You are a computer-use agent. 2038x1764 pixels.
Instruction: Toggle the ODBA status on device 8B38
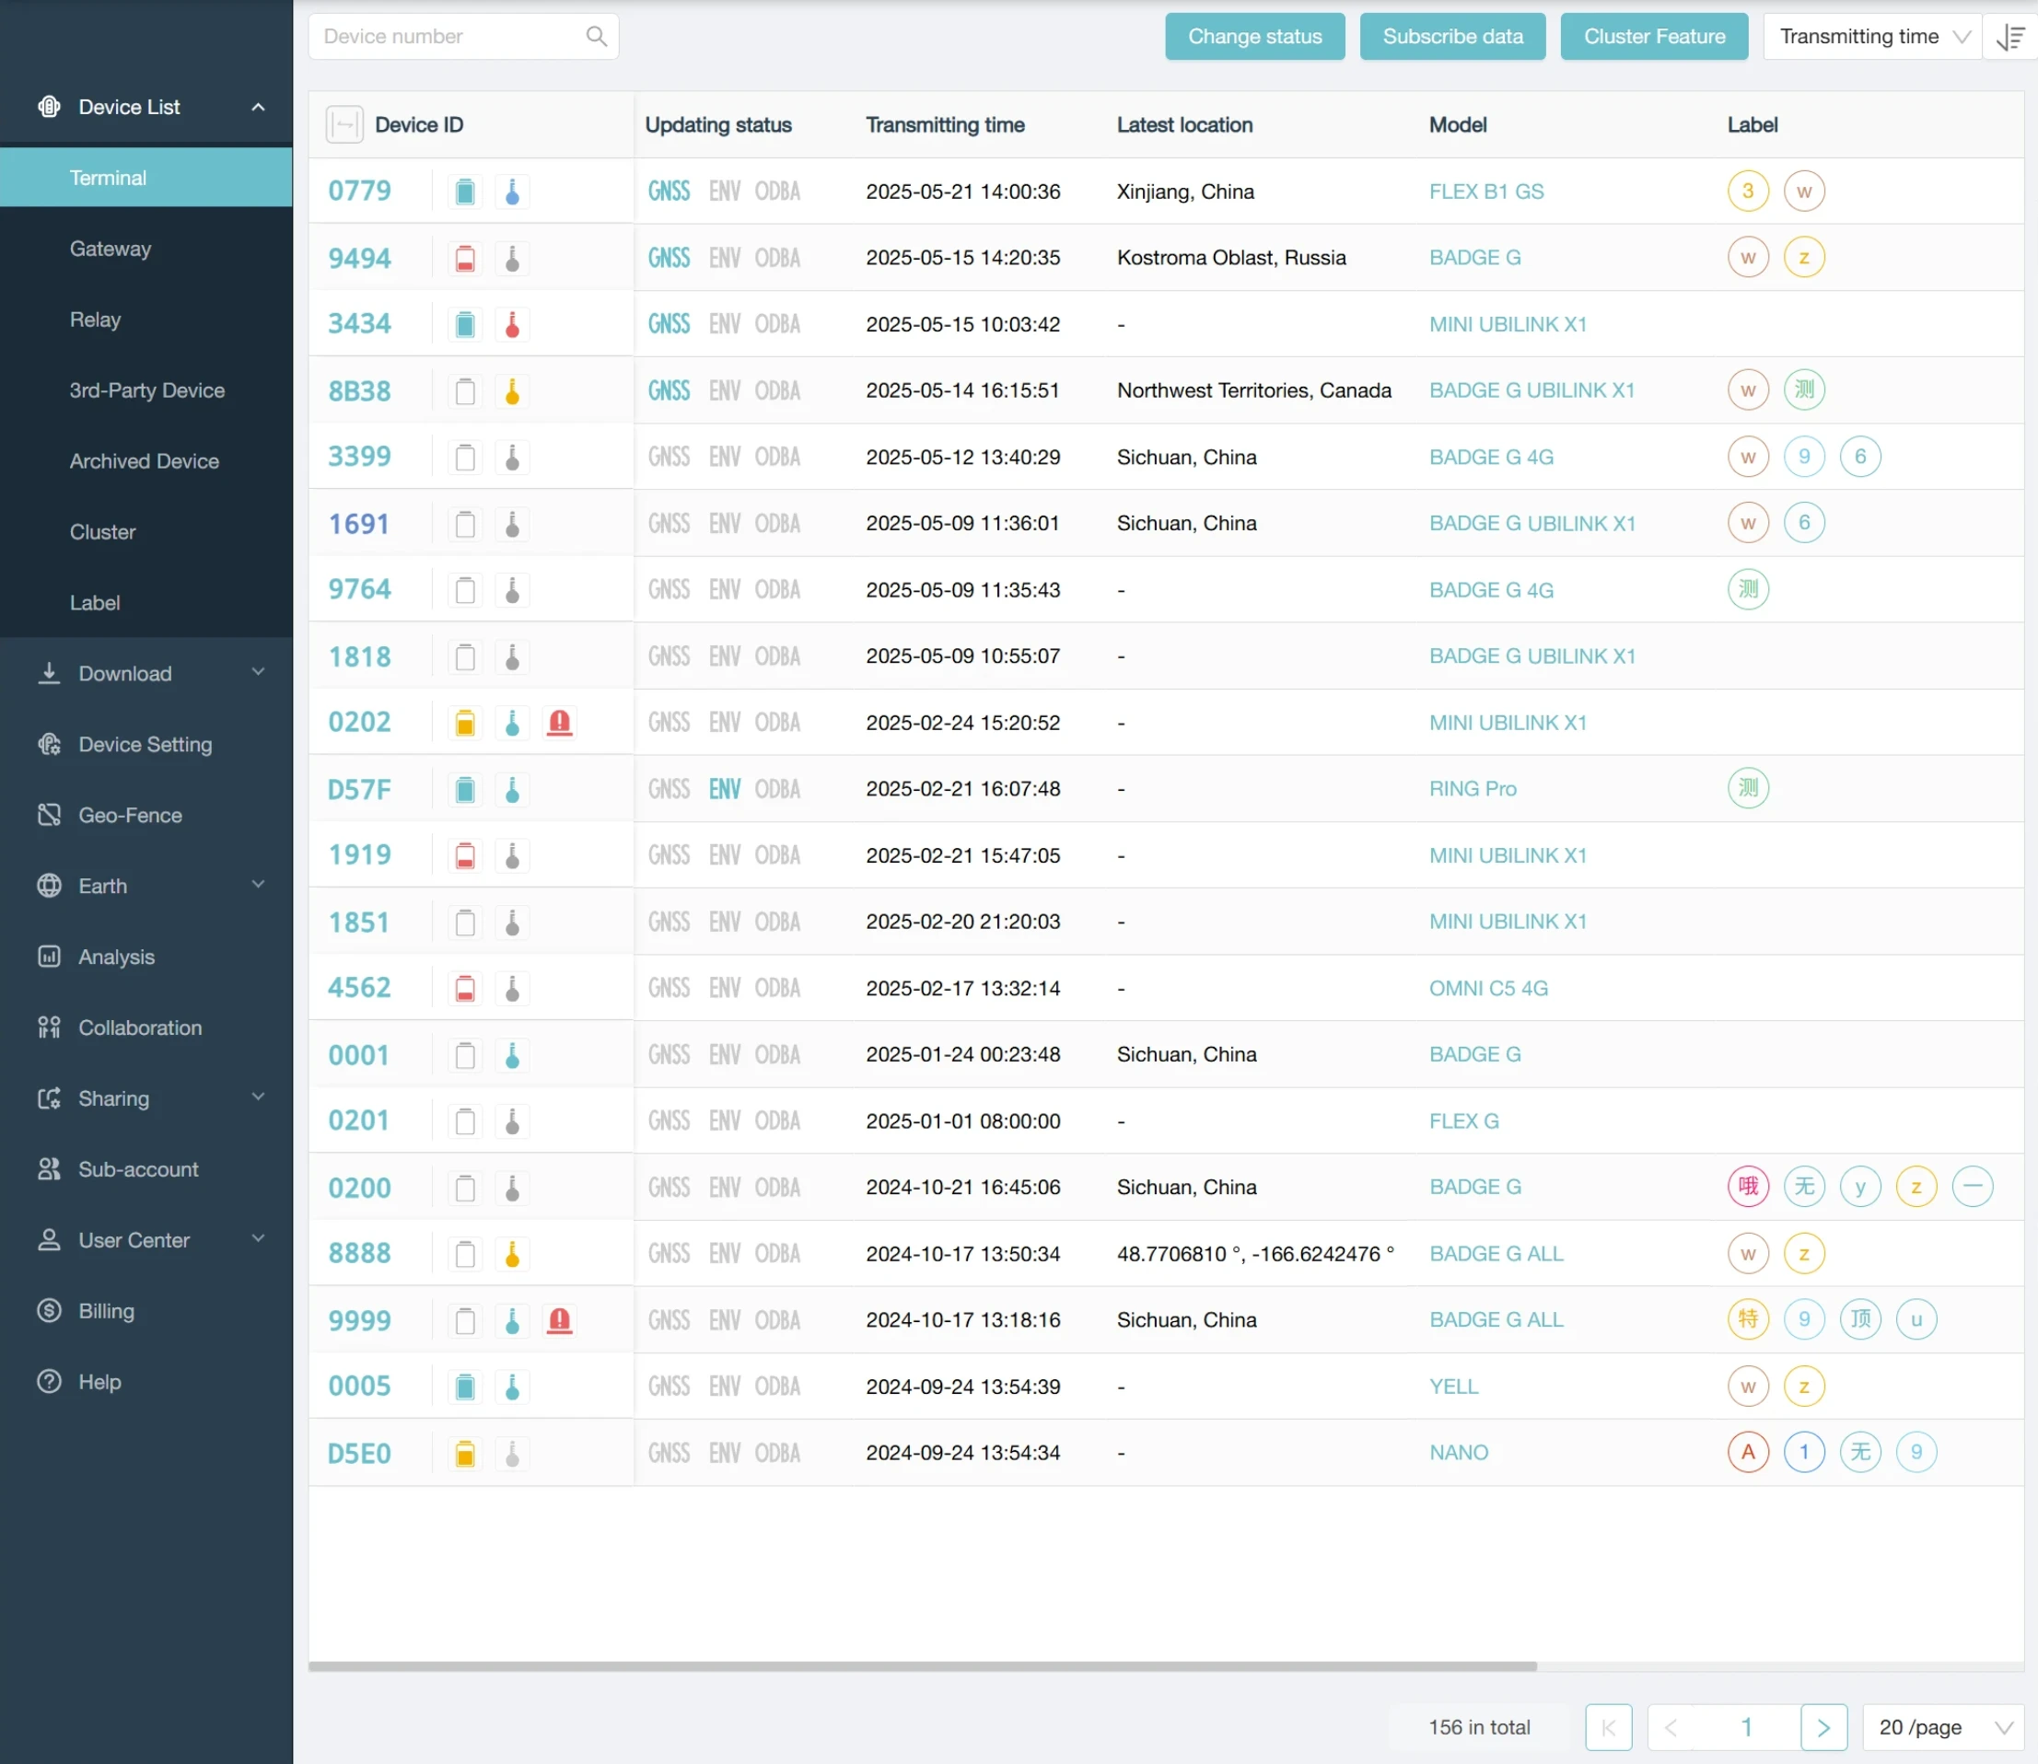[777, 390]
